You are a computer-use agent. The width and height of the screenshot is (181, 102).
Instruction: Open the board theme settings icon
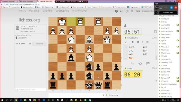click(x=116, y=11)
